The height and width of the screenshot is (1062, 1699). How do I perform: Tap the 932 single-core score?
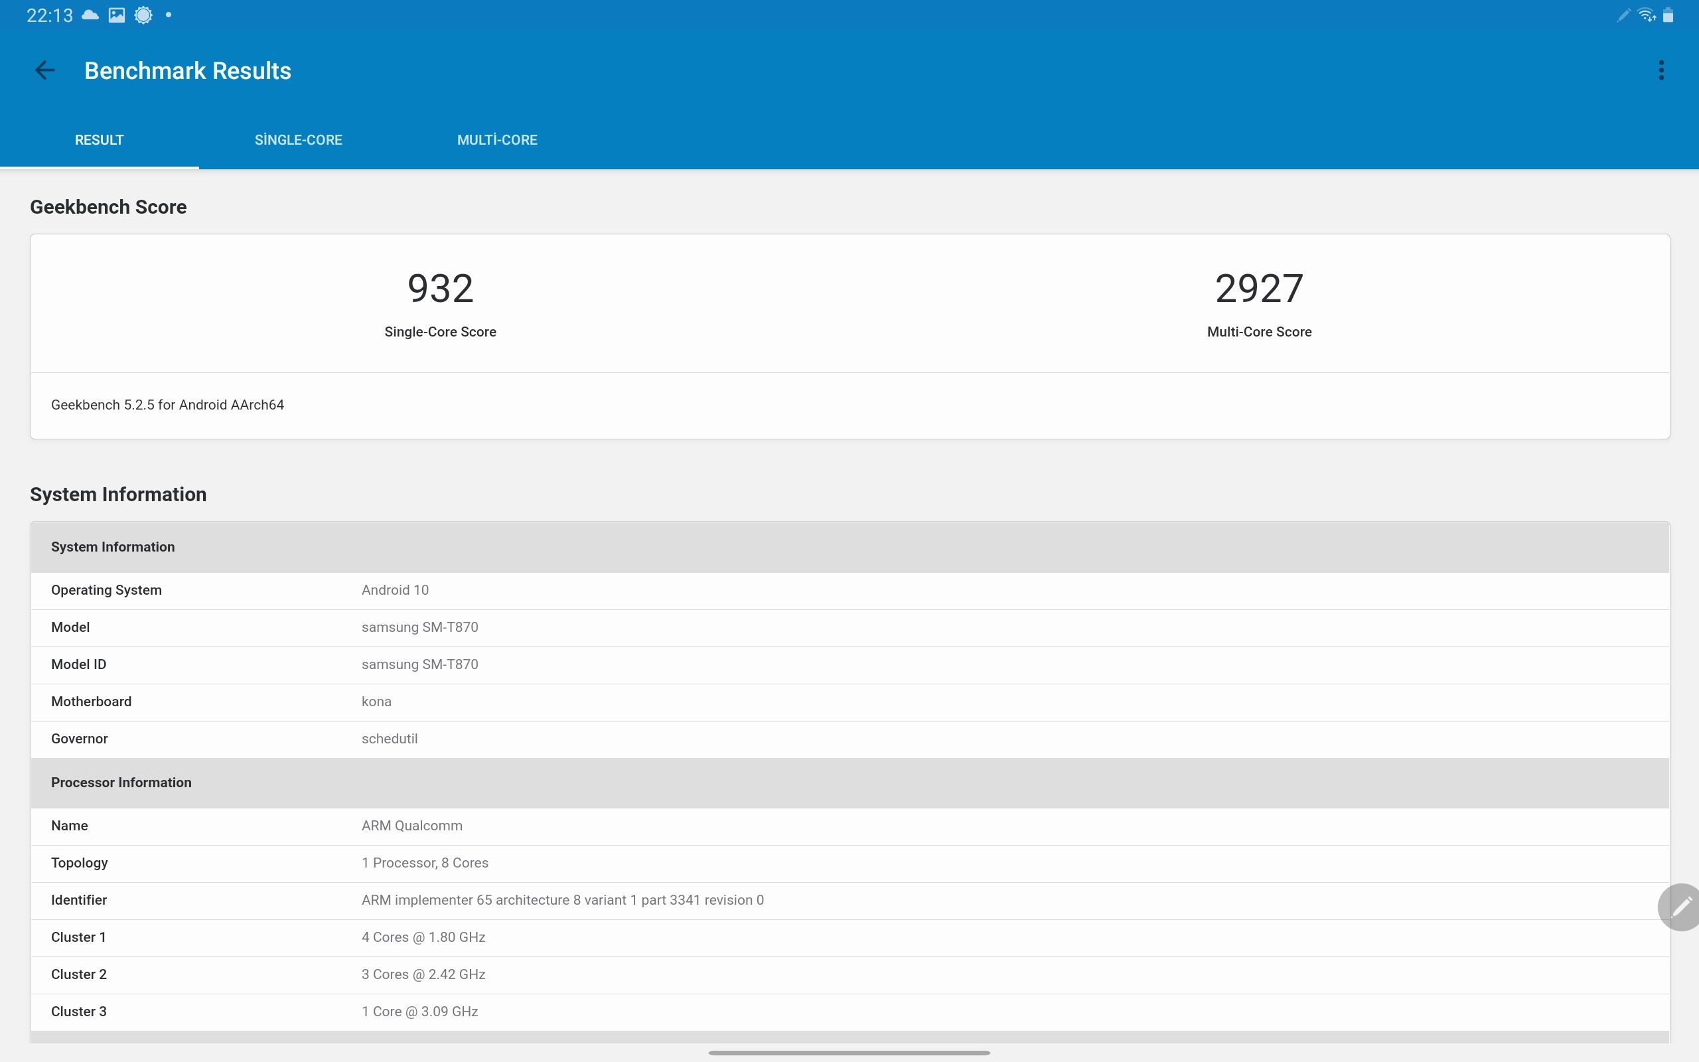tap(440, 289)
